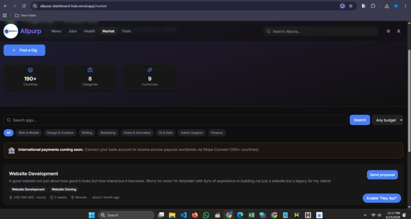
Task: Open the Health nav item
Action: (x=89, y=31)
